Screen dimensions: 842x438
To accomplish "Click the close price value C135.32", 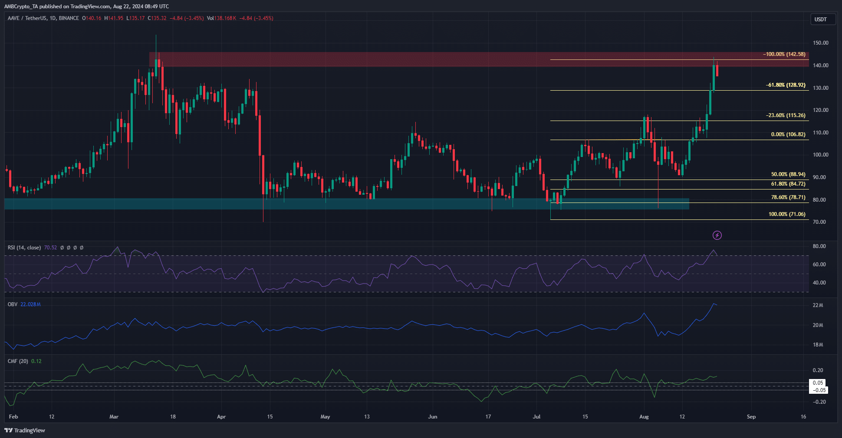I will click(157, 18).
